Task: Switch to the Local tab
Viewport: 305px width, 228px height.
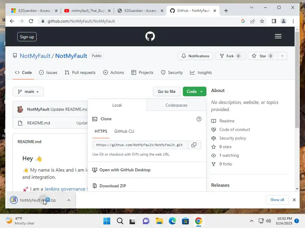Action: pyautogui.click(x=117, y=105)
